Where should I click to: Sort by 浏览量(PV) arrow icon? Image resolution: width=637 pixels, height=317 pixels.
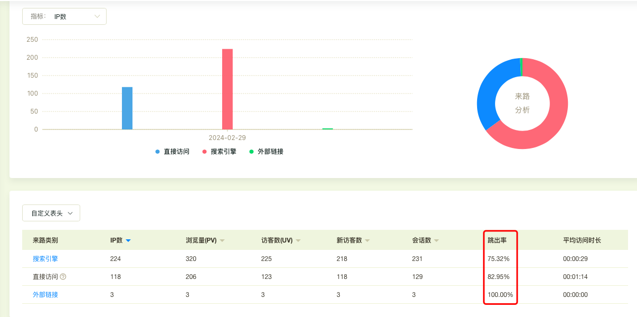pos(222,241)
